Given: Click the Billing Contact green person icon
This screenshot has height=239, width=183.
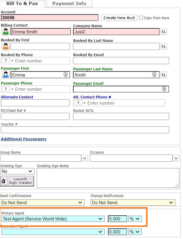Looking at the screenshot, I should coord(5,32).
